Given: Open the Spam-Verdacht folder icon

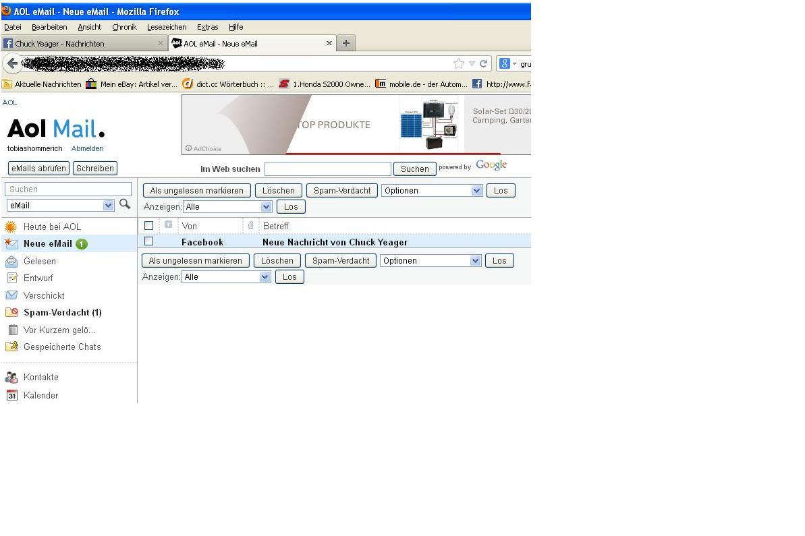Looking at the screenshot, I should (11, 313).
